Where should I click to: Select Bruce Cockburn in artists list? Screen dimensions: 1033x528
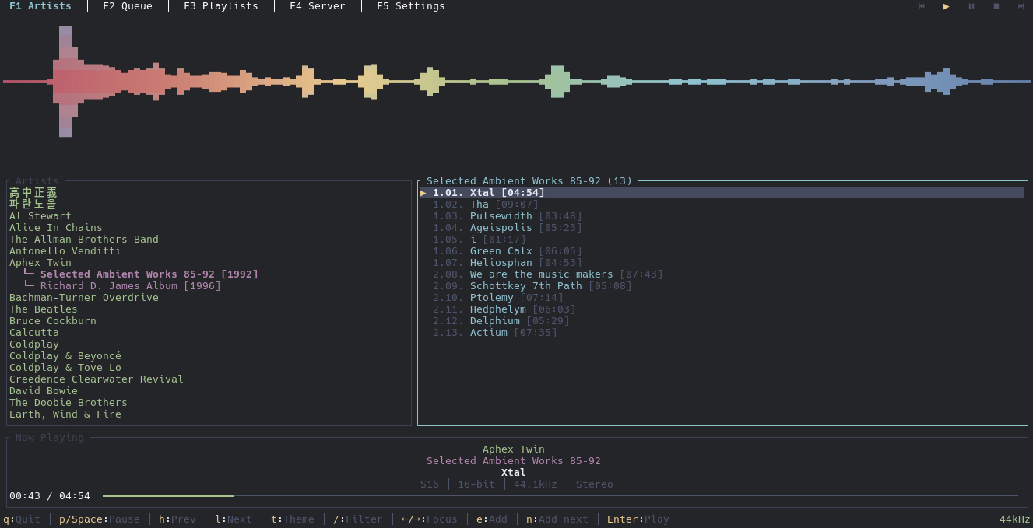pyautogui.click(x=53, y=321)
